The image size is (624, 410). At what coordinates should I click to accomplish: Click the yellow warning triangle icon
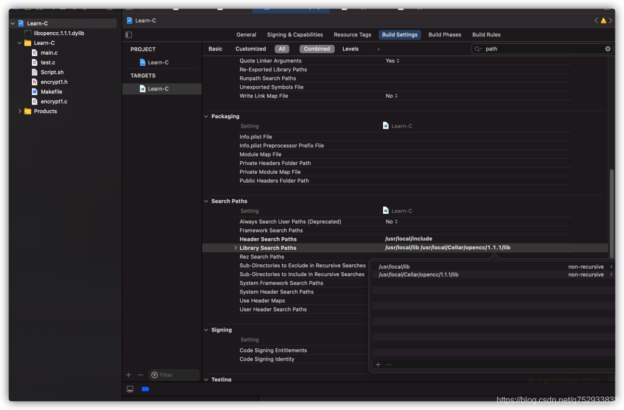click(x=603, y=20)
